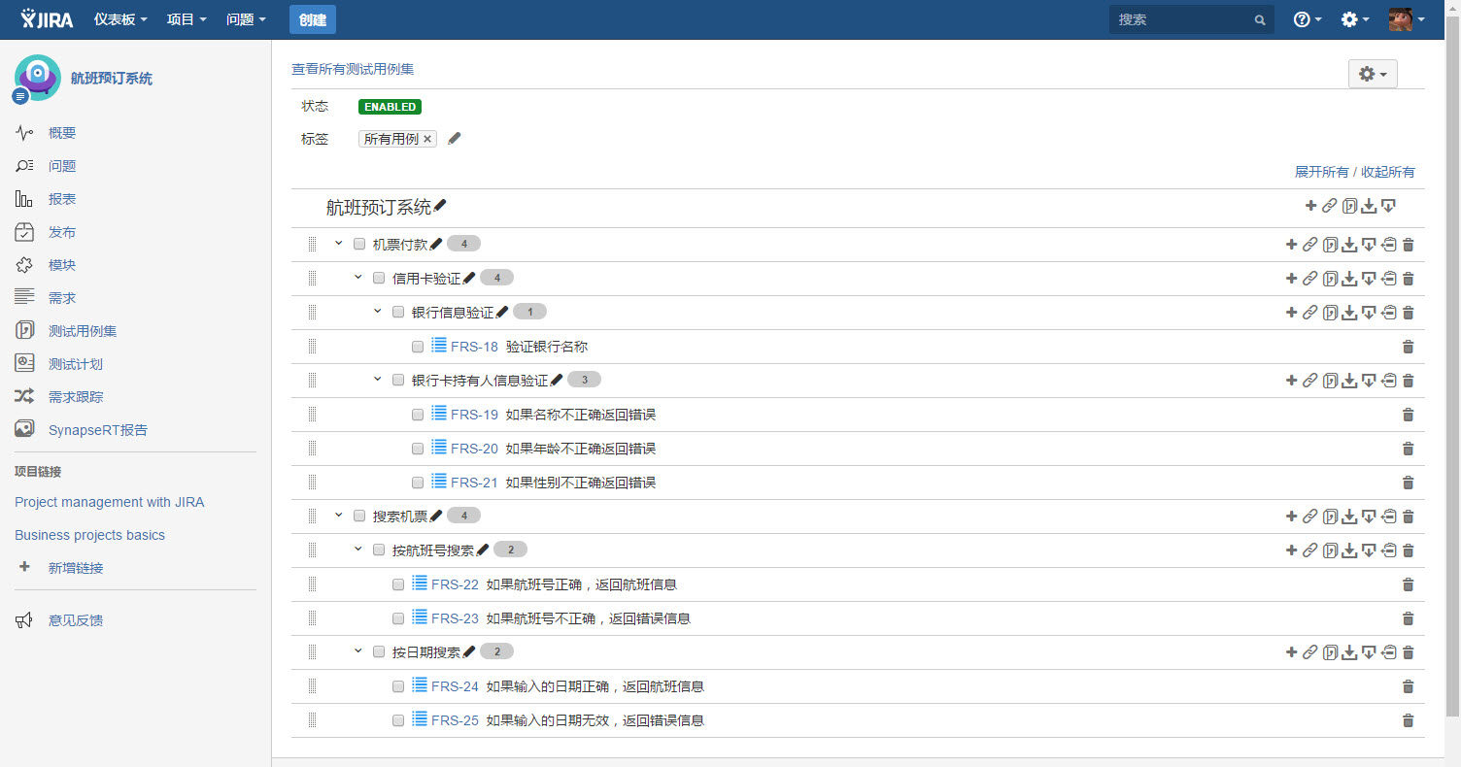Edit the 机票付款 suite name with pencil
This screenshot has width=1461, height=767.
pos(436,244)
